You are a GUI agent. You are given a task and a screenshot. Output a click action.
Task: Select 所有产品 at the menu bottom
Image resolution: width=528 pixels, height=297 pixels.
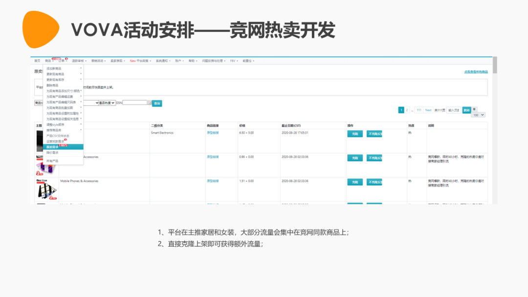coord(63,161)
